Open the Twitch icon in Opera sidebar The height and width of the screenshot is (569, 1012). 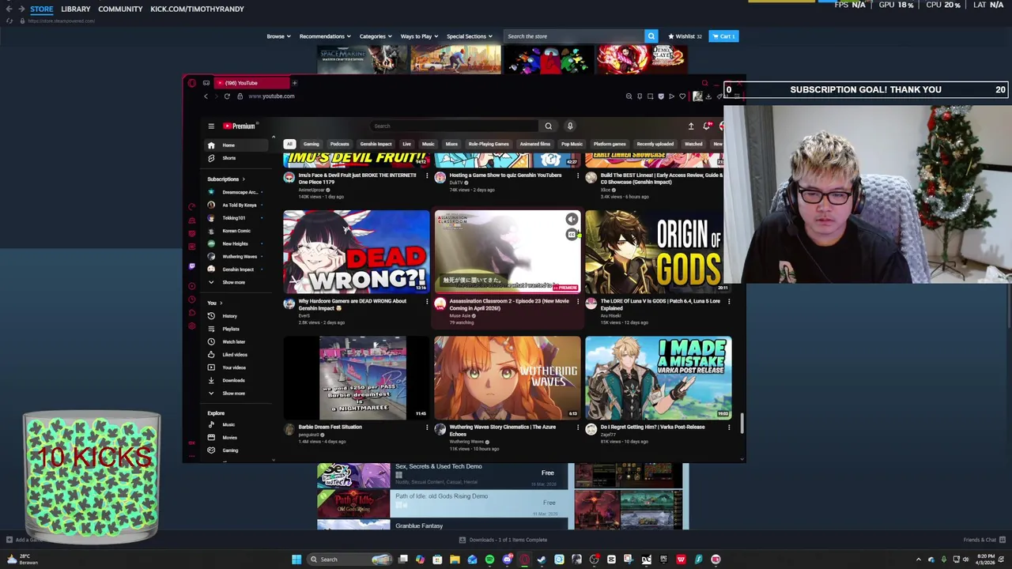click(x=191, y=266)
